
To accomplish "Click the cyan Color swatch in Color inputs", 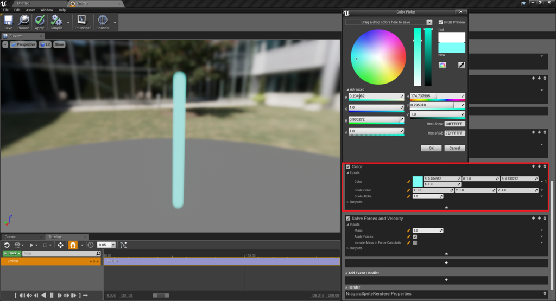I will 418,181.
